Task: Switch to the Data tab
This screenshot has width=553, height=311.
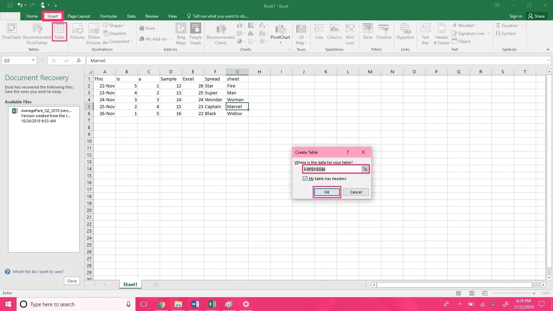Action: click(131, 16)
